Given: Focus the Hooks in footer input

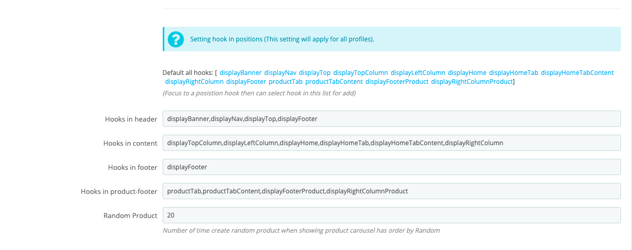Looking at the screenshot, I should (392, 167).
